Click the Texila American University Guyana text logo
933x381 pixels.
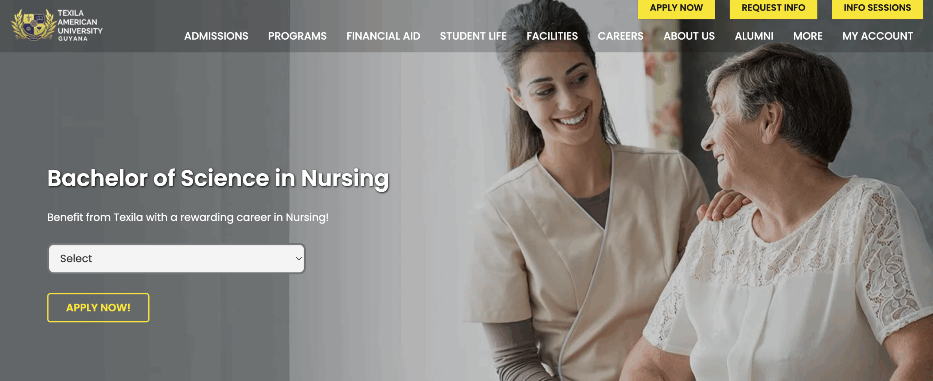click(x=80, y=25)
